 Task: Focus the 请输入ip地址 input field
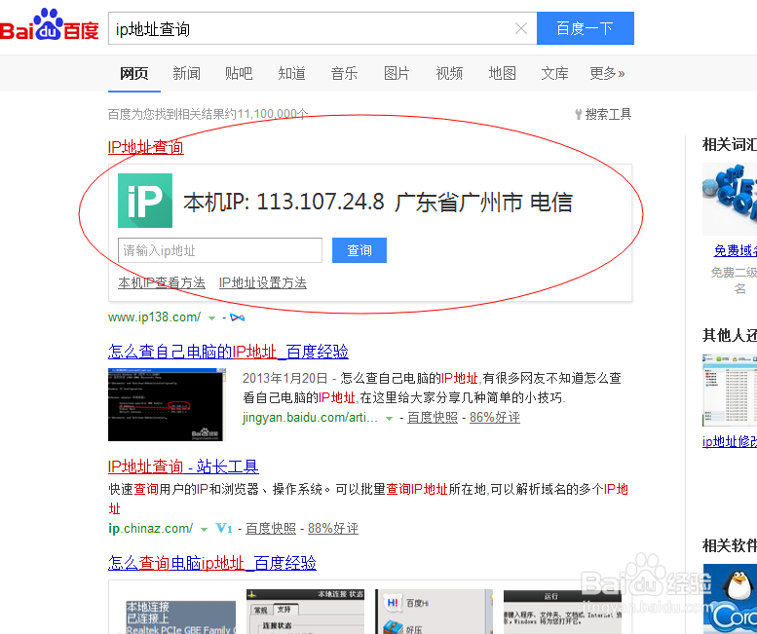[220, 250]
